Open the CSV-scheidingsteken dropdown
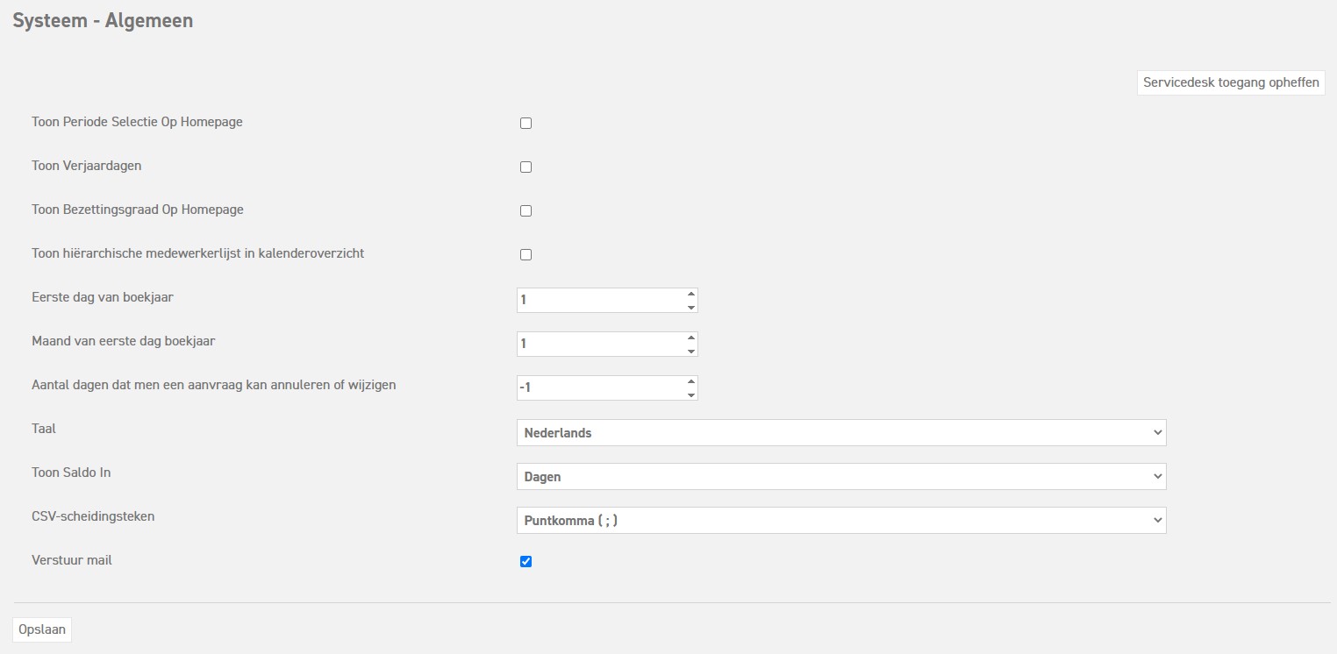The image size is (1337, 654). point(840,521)
